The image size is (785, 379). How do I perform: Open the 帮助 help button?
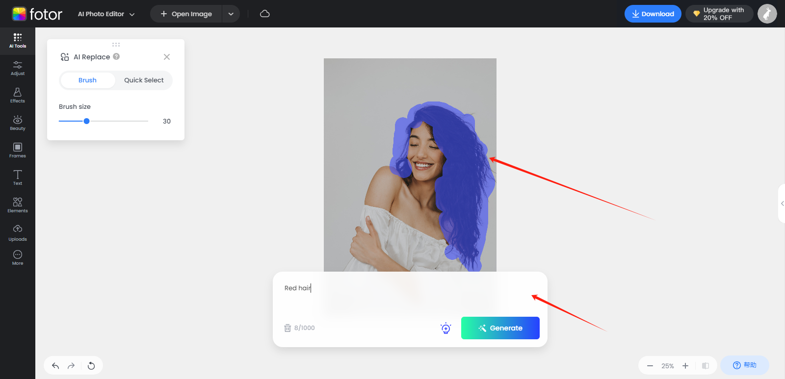(x=745, y=365)
